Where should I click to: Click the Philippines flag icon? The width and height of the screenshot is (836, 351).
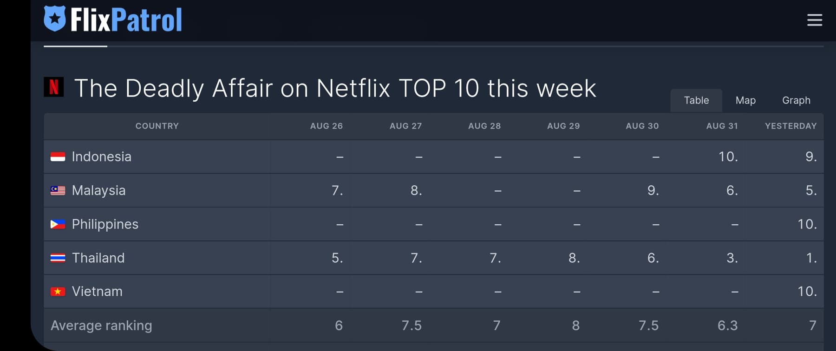pyautogui.click(x=58, y=224)
